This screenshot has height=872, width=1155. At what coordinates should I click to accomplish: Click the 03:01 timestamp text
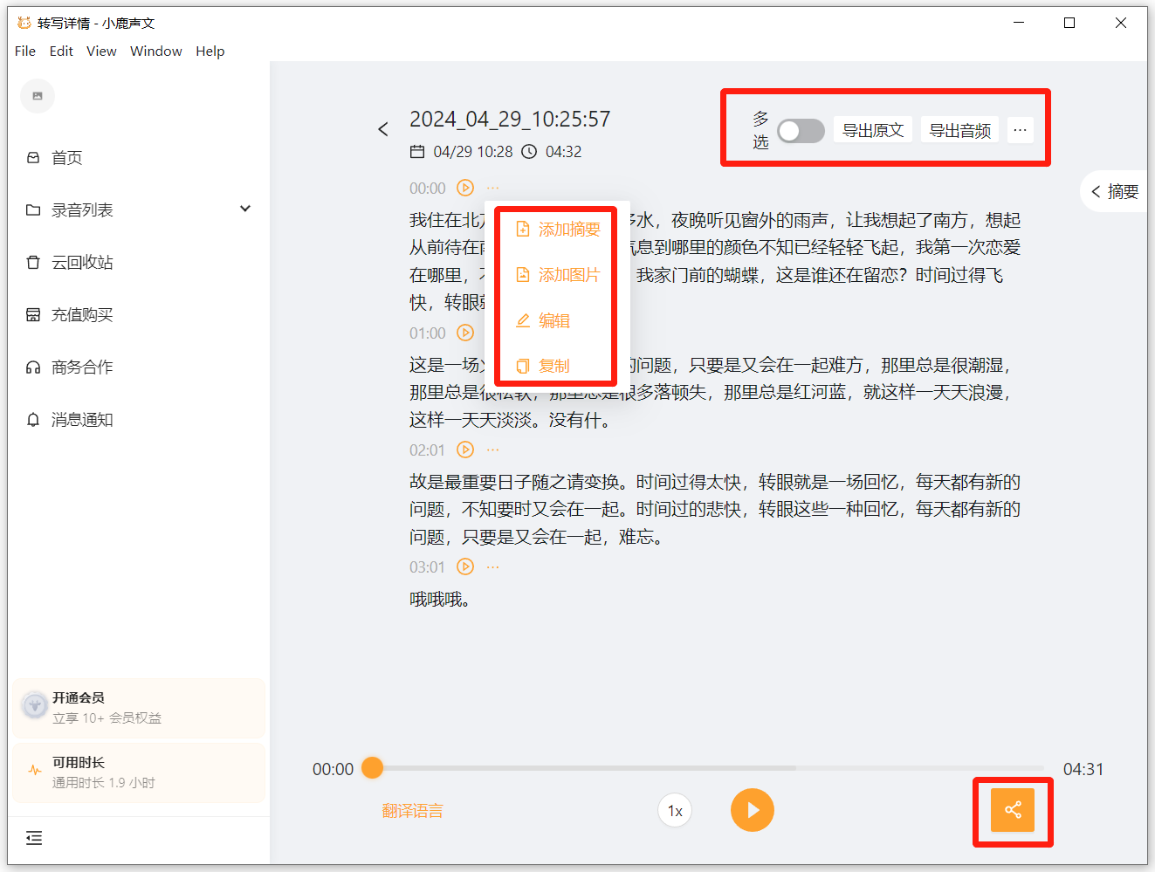pos(427,567)
